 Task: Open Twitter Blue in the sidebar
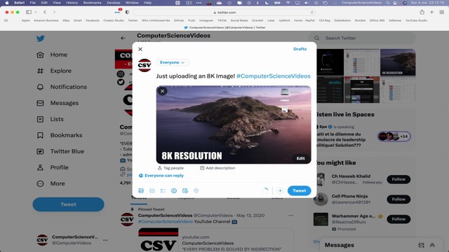[60, 151]
